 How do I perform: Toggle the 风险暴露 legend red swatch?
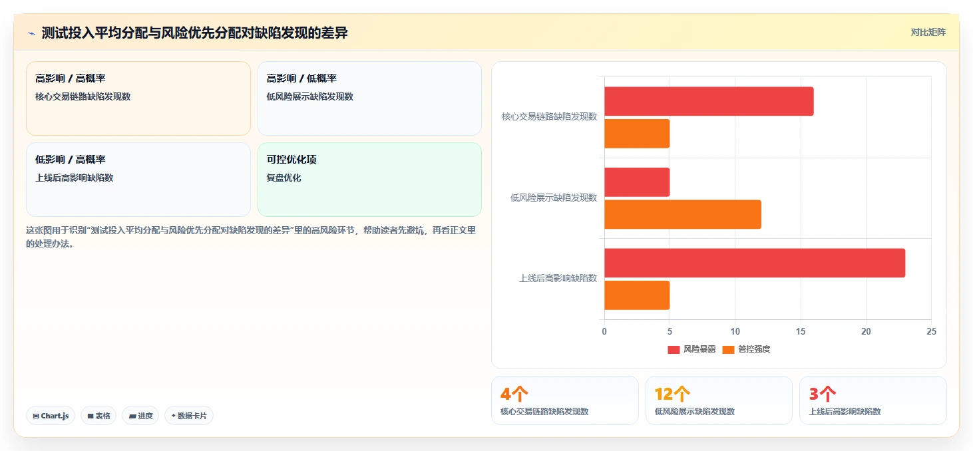[x=674, y=349]
